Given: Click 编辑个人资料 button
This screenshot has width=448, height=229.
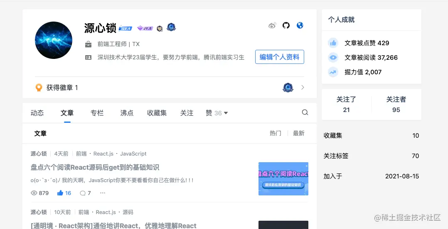Looking at the screenshot, I should click(x=279, y=57).
